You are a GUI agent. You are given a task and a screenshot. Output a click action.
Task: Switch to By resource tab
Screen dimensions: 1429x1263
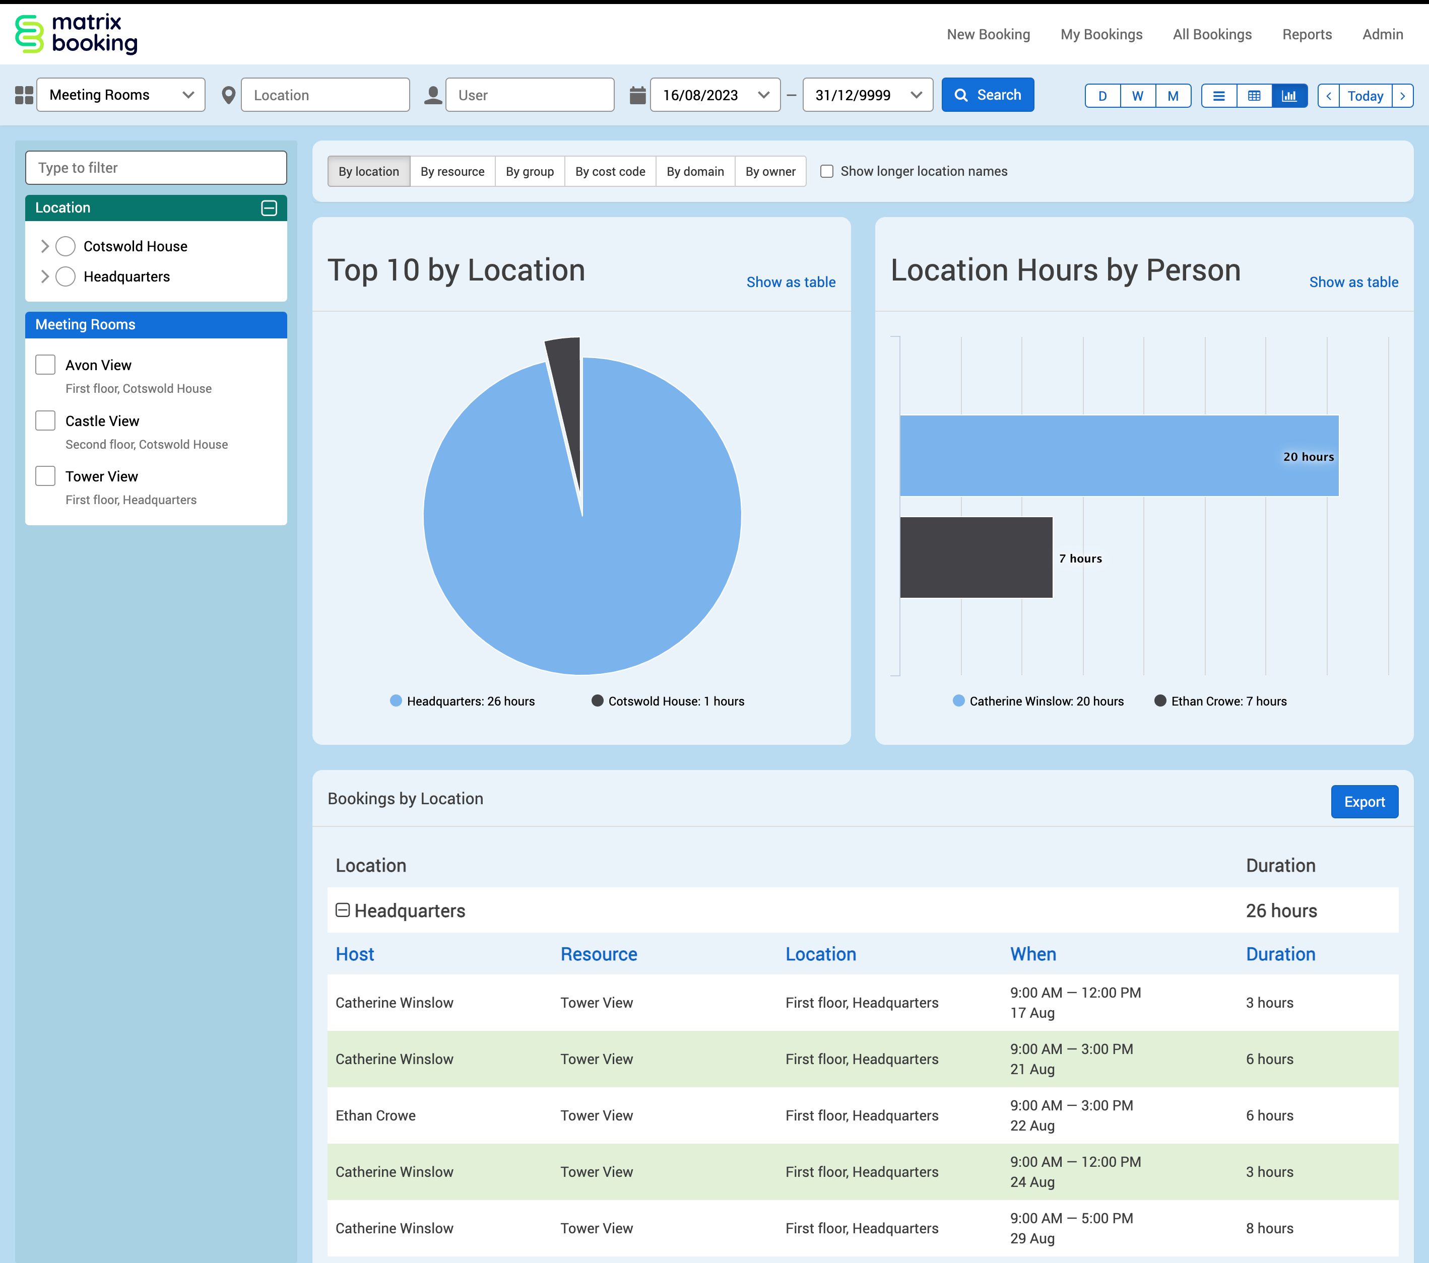[452, 171]
